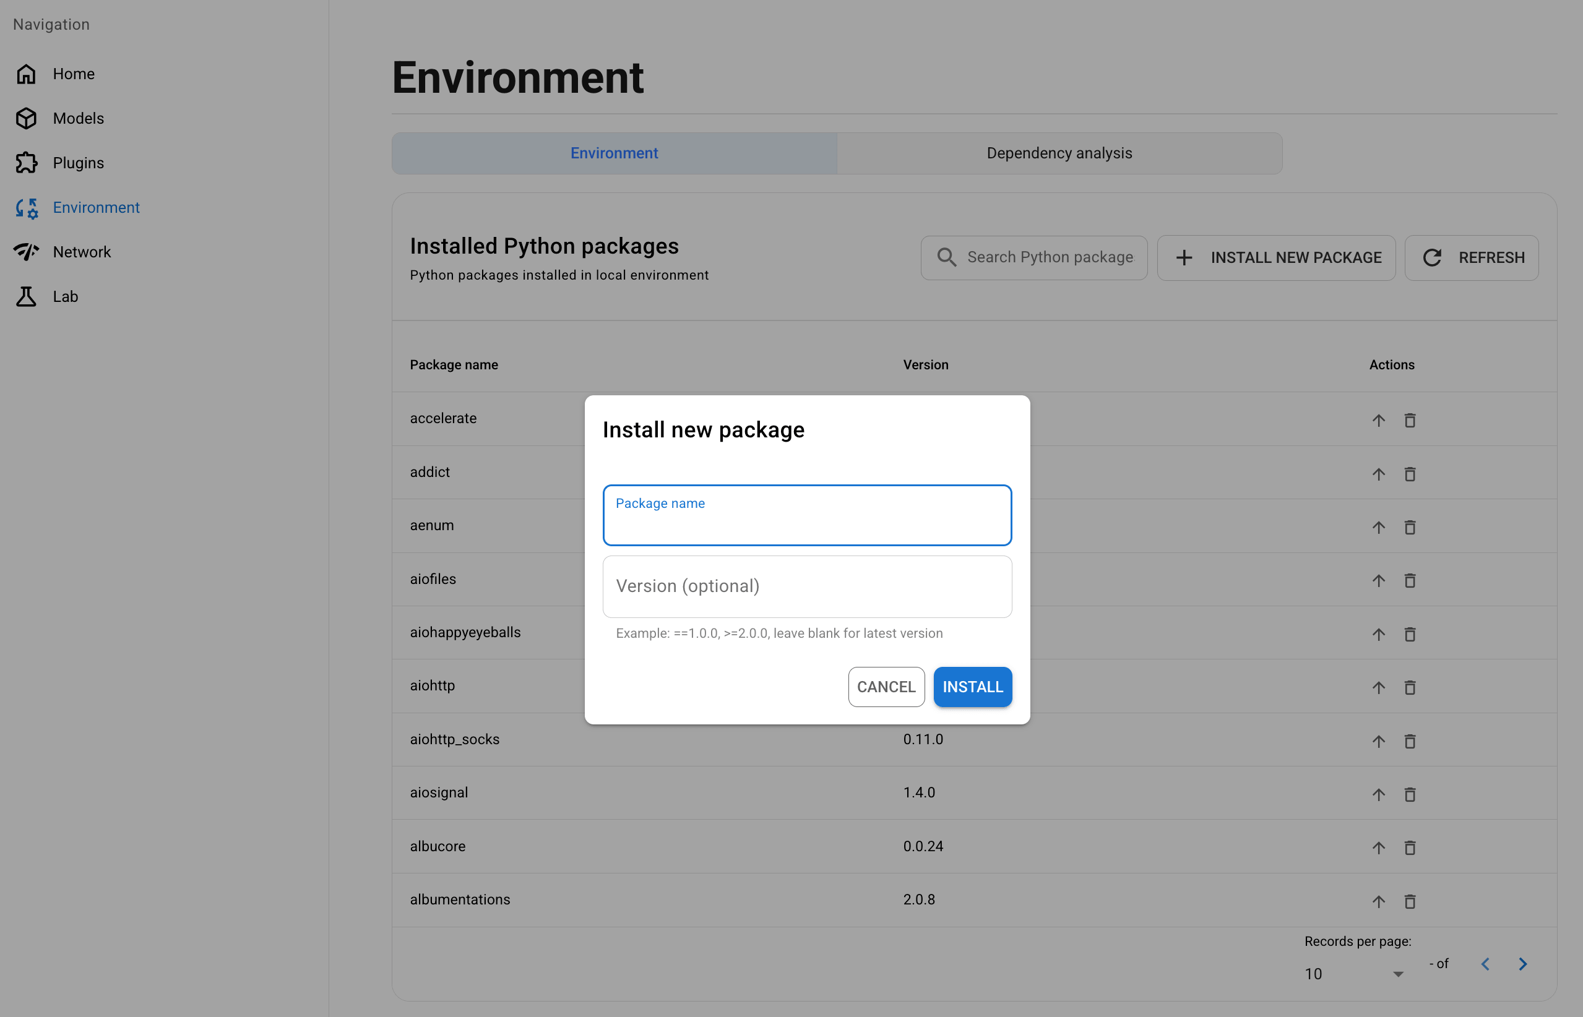Click CANCEL in the install dialog
The width and height of the screenshot is (1583, 1017).
886,687
